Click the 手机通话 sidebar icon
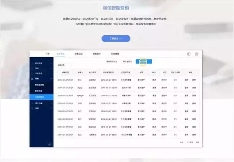The width and height of the screenshot is (234, 162). [x=32, y=73]
